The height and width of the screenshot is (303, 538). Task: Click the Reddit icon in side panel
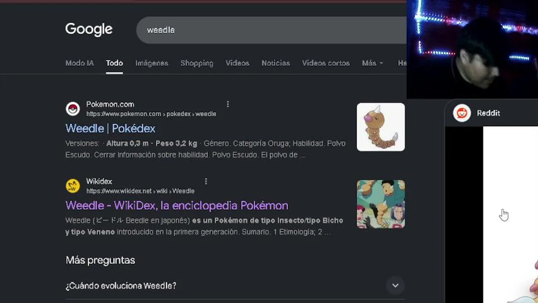(x=462, y=113)
